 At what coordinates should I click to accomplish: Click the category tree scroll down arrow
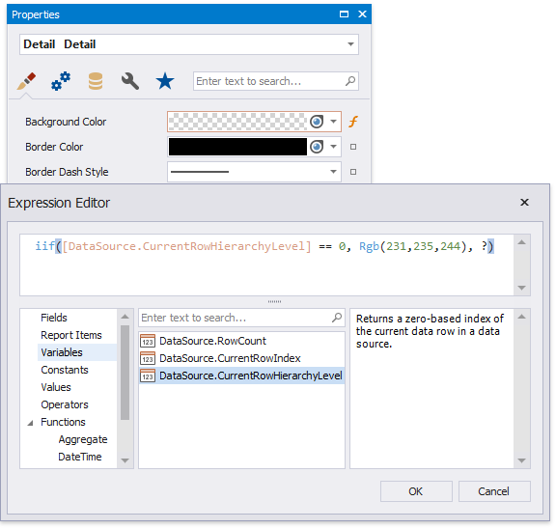[x=125, y=460]
